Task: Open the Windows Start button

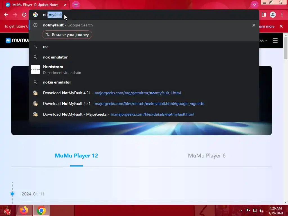Action: 7,210
